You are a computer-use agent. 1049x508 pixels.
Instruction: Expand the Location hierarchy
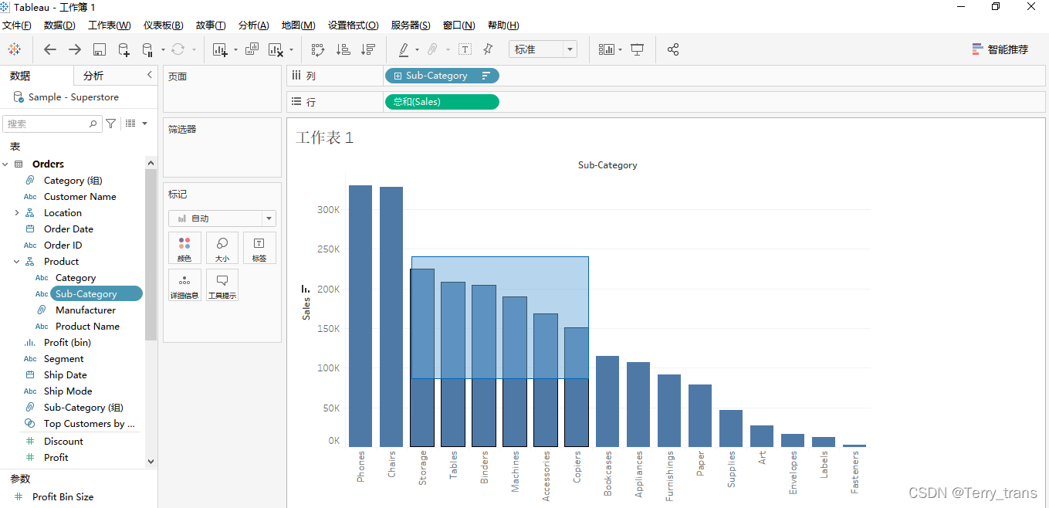[17, 213]
